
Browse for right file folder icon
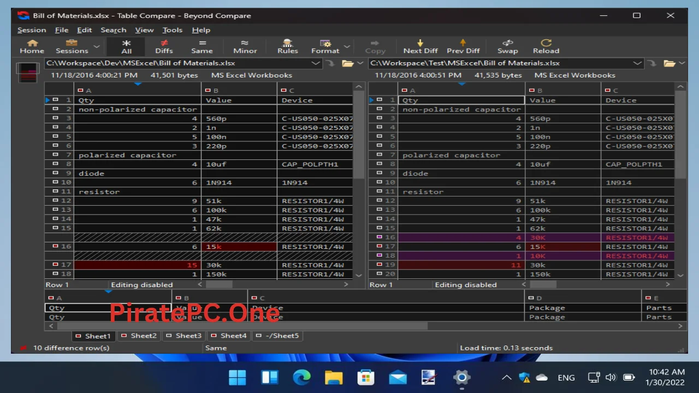[x=670, y=63]
